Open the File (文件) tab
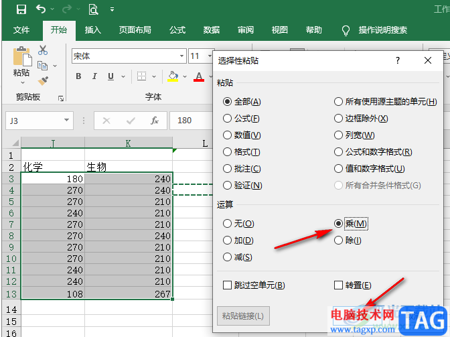450x337 pixels. [21, 30]
